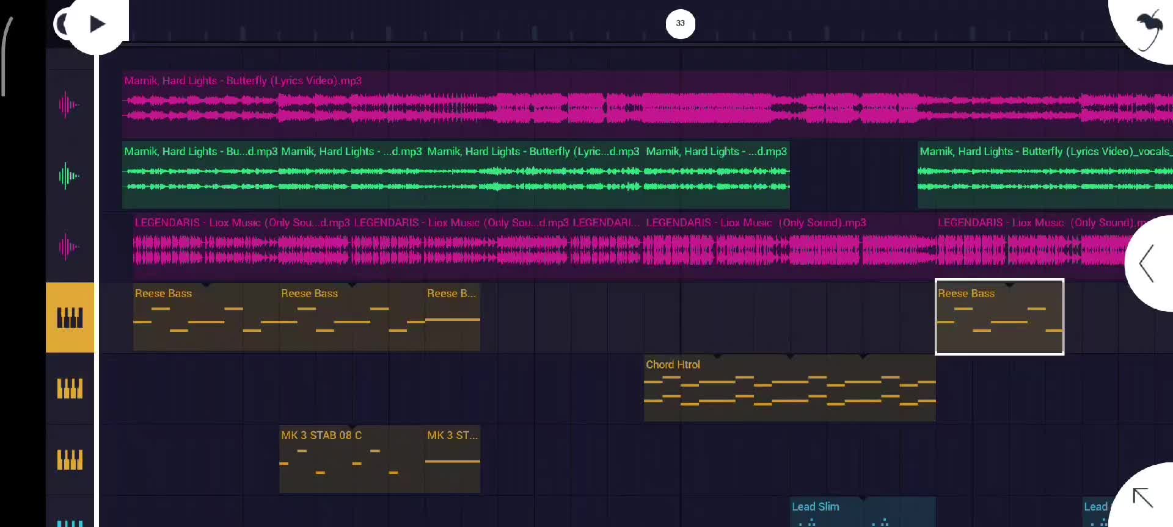Select the green "Butterfly (Lyrics Video)_vocals" clip
This screenshot has width=1173, height=527.
click(1045, 175)
